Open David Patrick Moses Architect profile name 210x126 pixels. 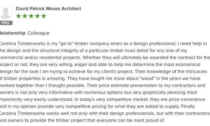49,9
